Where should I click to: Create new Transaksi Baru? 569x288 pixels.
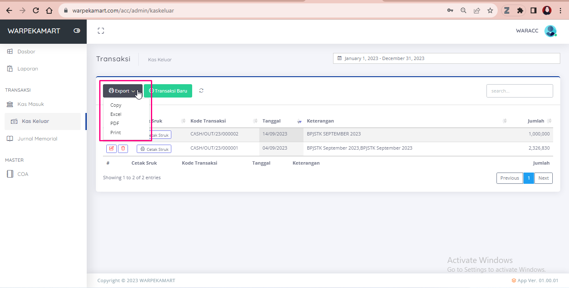[x=168, y=91]
